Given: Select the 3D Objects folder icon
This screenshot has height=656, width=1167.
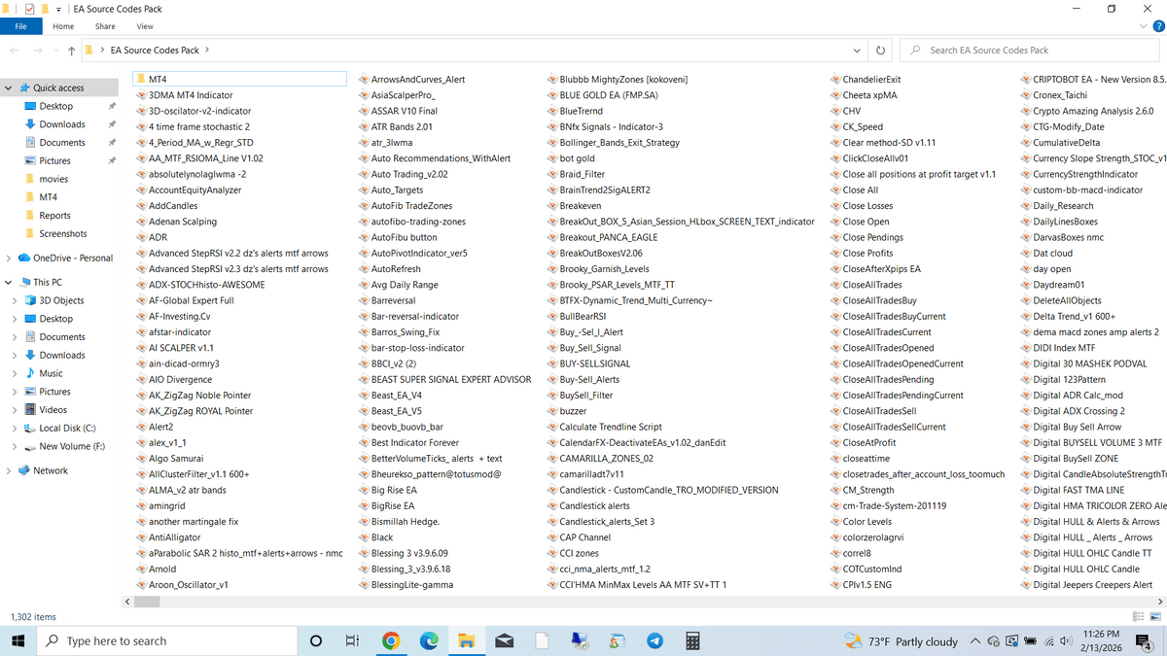Looking at the screenshot, I should [x=30, y=300].
